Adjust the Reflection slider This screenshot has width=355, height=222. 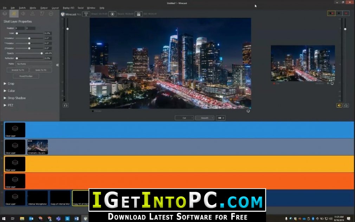pos(29,58)
